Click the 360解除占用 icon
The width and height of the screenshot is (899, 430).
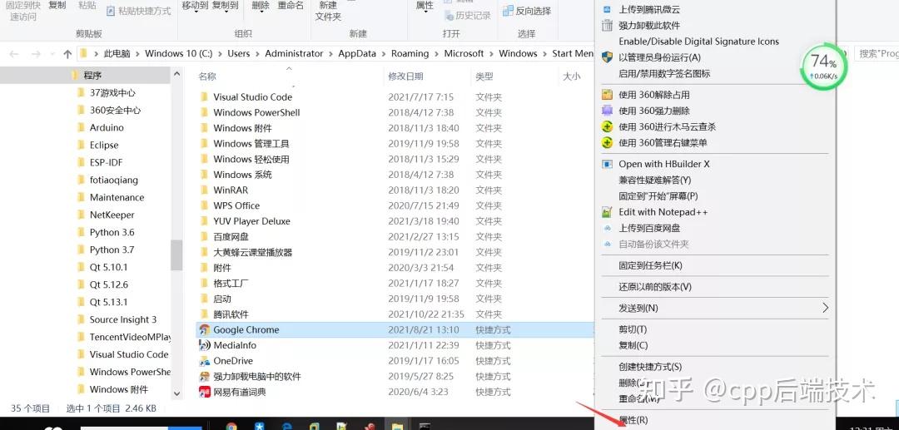pyautogui.click(x=607, y=95)
